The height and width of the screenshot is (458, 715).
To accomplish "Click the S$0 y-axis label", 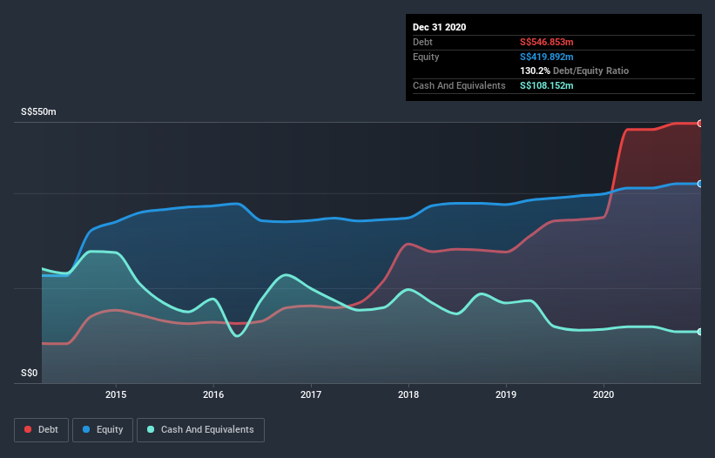I will (x=30, y=374).
